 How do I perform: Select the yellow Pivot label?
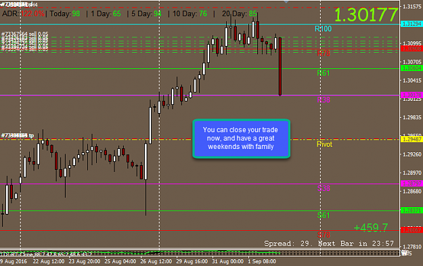click(324, 144)
